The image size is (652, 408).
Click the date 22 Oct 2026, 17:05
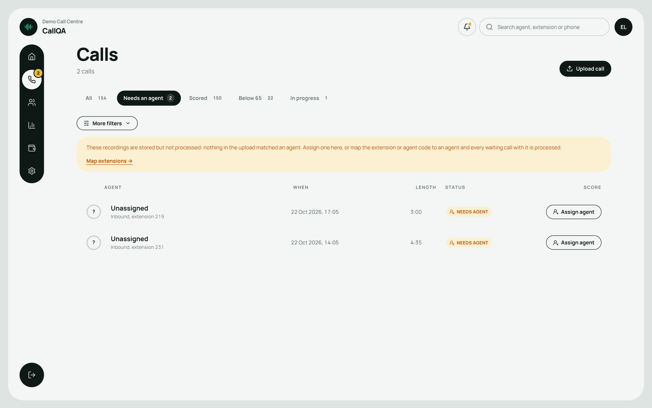click(x=315, y=212)
